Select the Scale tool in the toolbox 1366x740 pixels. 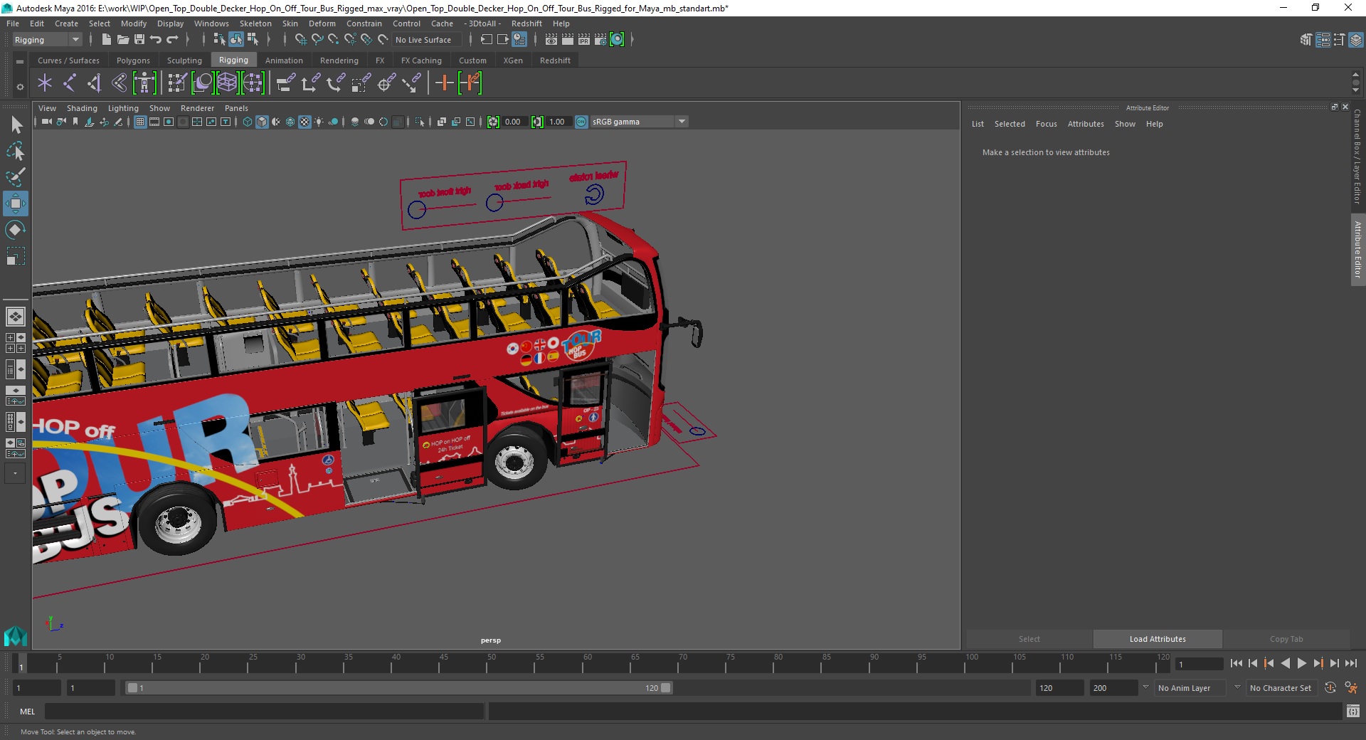coord(16,256)
